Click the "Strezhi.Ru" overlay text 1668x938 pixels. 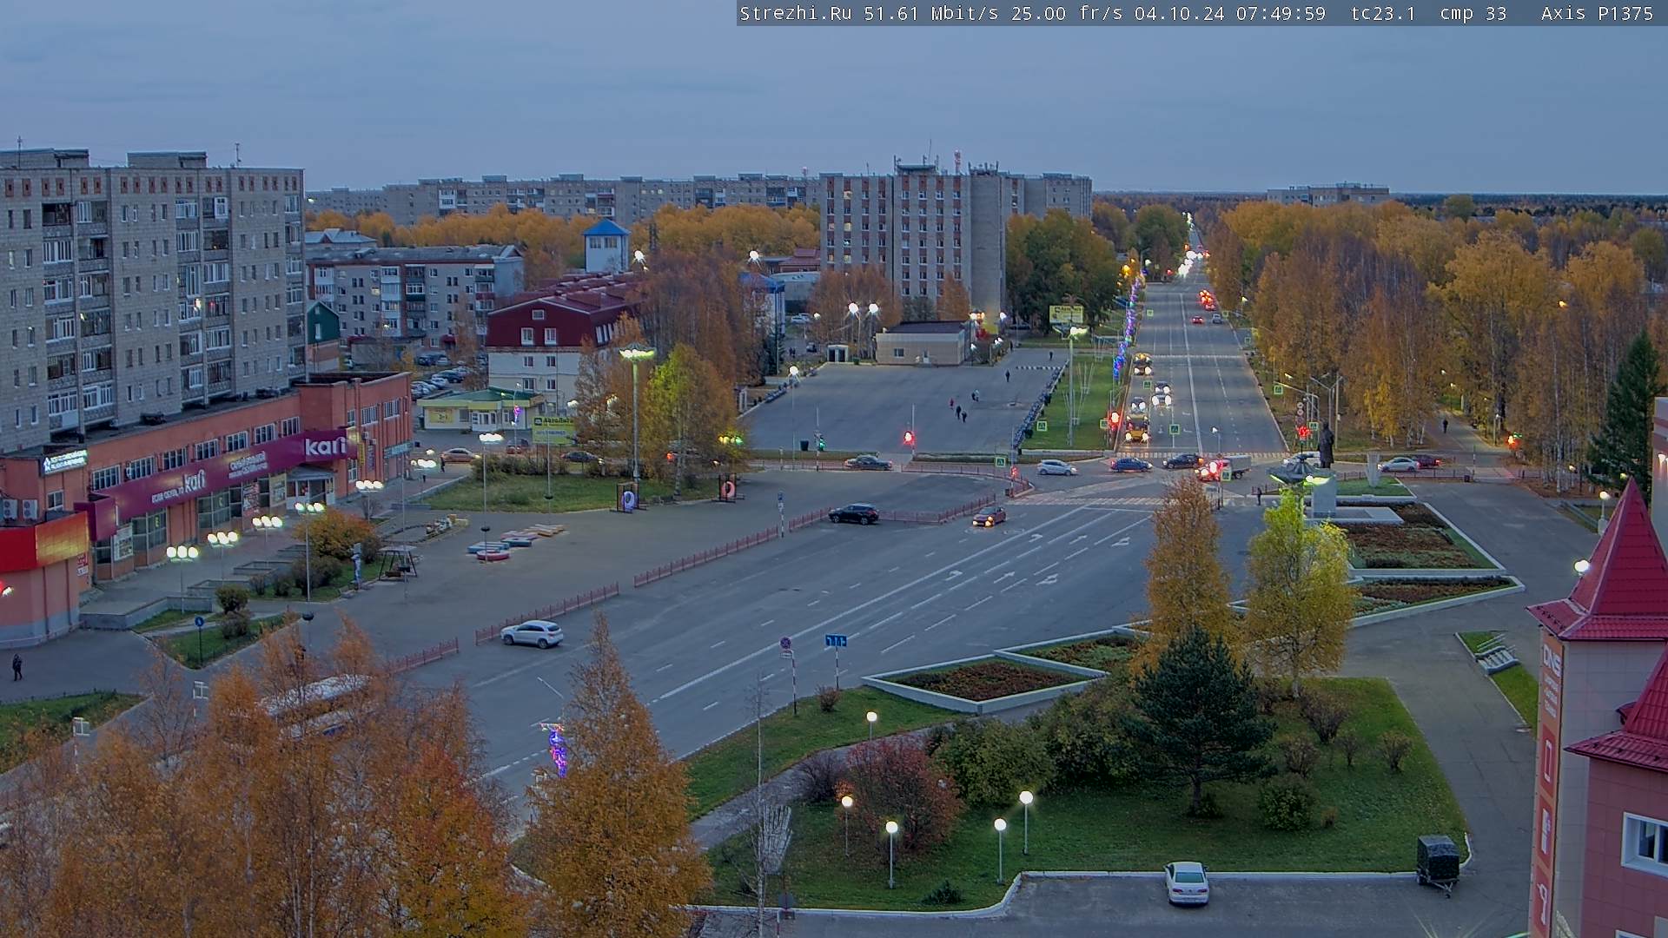[796, 13]
